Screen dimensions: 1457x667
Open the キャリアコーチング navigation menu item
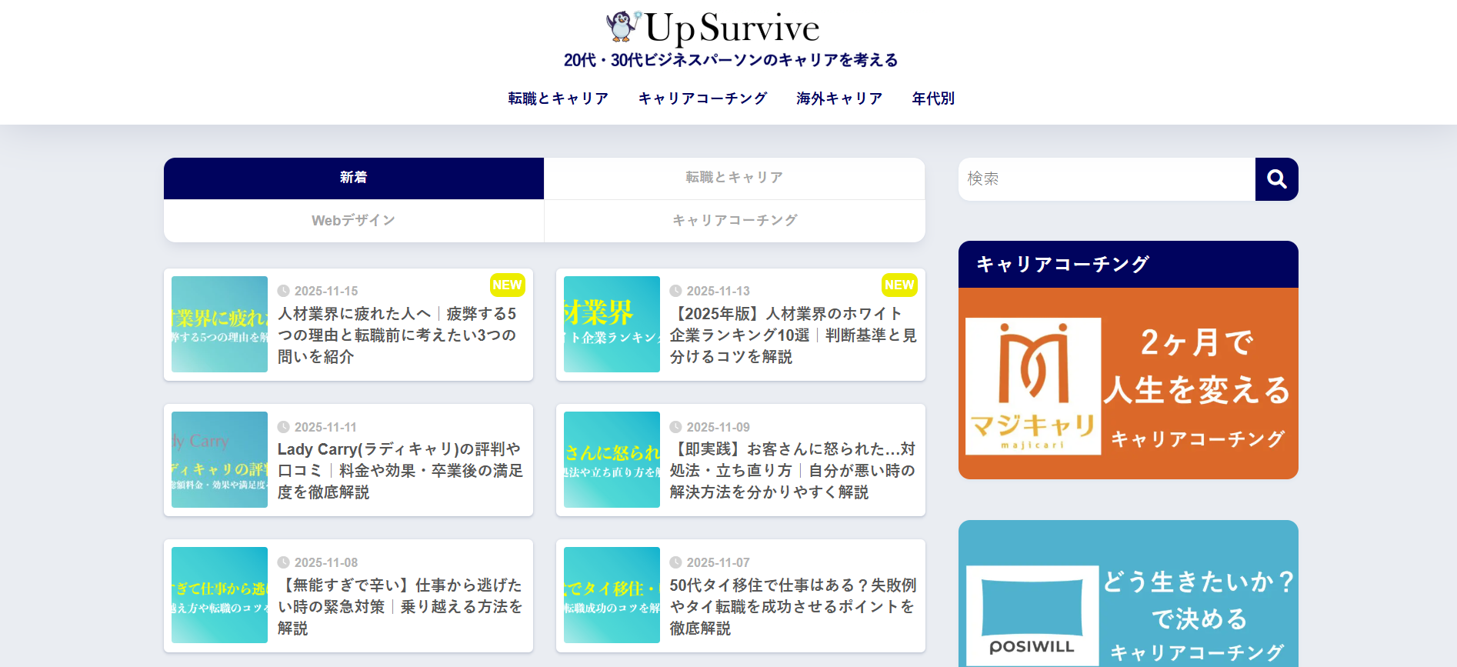702,98
